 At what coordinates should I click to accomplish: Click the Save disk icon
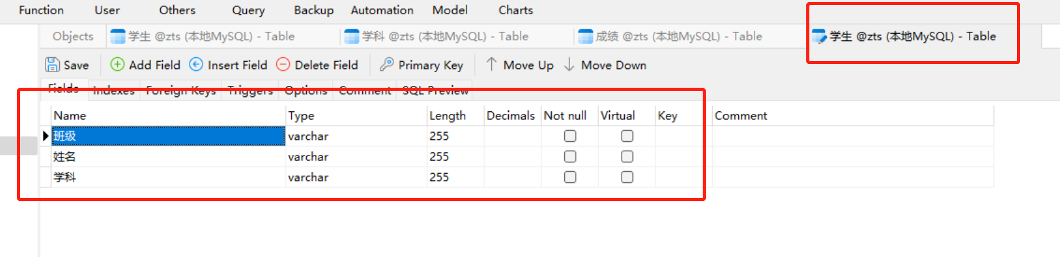coord(52,65)
